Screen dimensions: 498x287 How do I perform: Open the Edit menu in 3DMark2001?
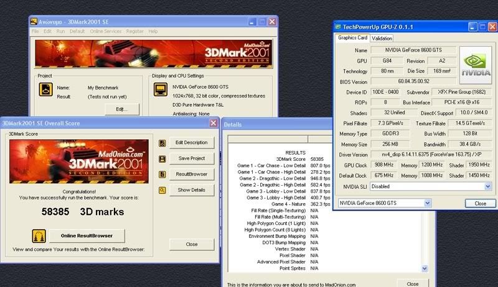[x=48, y=31]
